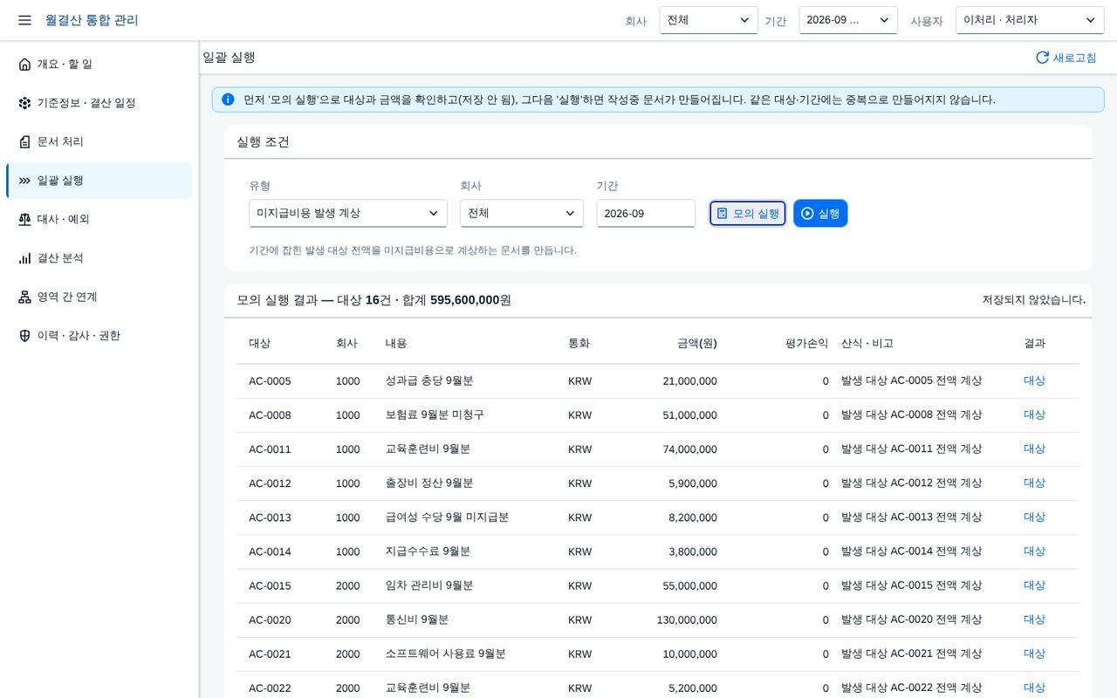Open 대상 link for row AC-0005
The height and width of the screenshot is (698, 1117).
click(1034, 380)
